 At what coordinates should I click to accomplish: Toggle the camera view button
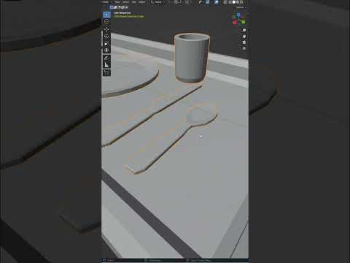click(x=244, y=42)
